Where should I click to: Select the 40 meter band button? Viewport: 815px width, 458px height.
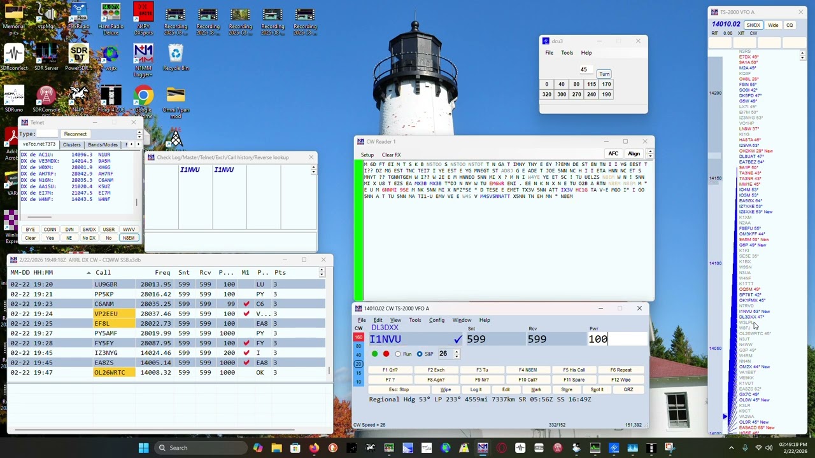tap(358, 355)
